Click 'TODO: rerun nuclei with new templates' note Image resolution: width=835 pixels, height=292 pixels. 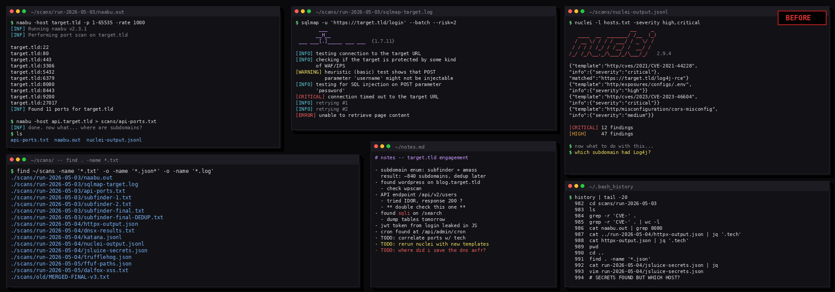pyautogui.click(x=432, y=244)
